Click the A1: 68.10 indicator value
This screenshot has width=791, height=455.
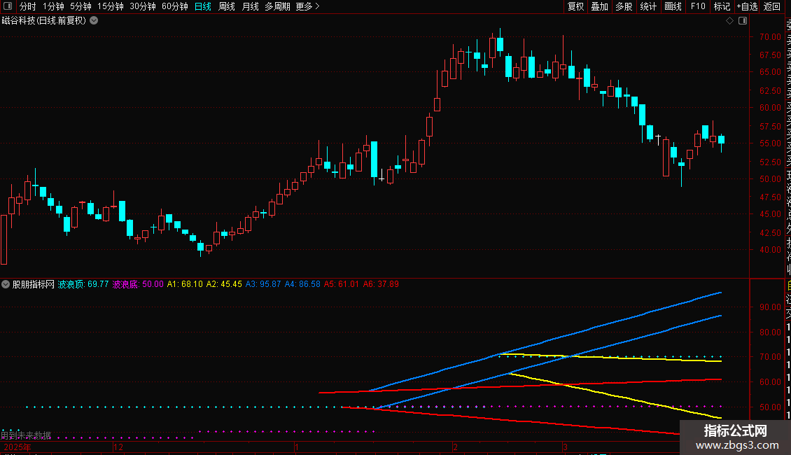(x=185, y=284)
